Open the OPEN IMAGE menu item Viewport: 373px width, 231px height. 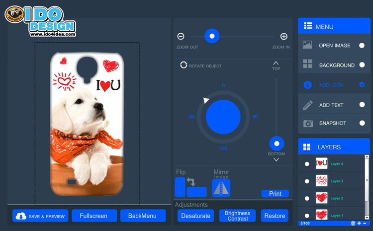tap(334, 45)
